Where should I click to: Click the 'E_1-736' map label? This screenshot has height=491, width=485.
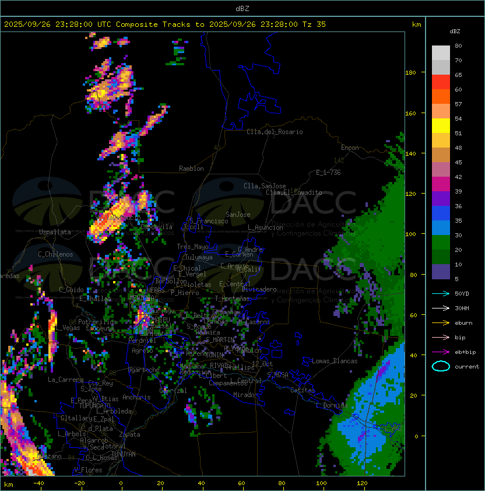click(x=328, y=173)
